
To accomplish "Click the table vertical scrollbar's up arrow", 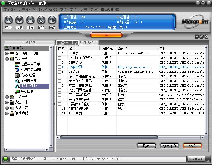I will pos(206,47).
